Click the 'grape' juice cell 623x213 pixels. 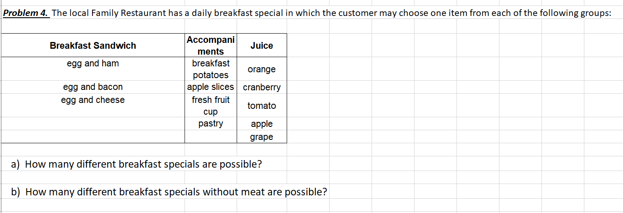pos(261,137)
